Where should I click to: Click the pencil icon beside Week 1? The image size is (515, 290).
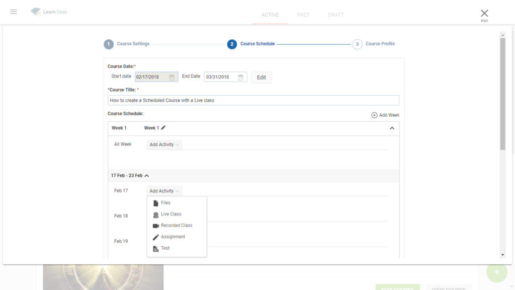tap(163, 128)
